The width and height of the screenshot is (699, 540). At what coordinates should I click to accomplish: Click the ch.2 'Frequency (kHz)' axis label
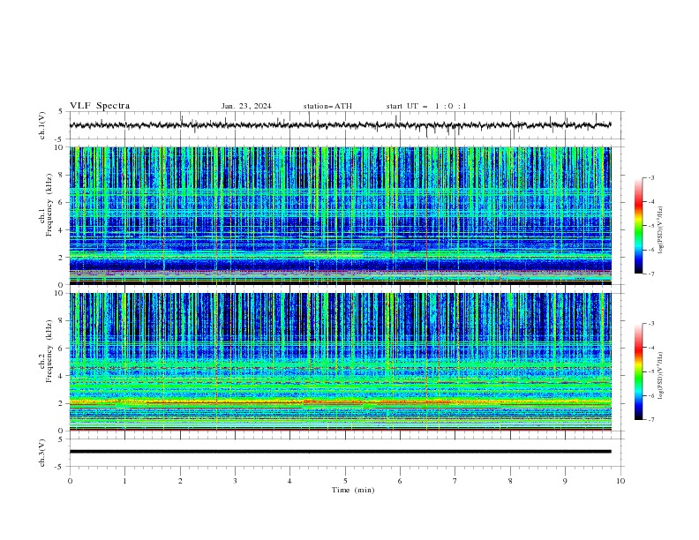pos(49,351)
